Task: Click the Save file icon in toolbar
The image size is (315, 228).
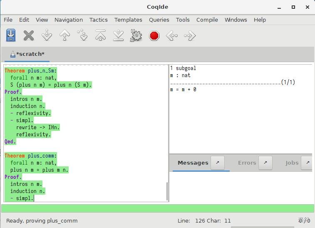Action: 11,35
